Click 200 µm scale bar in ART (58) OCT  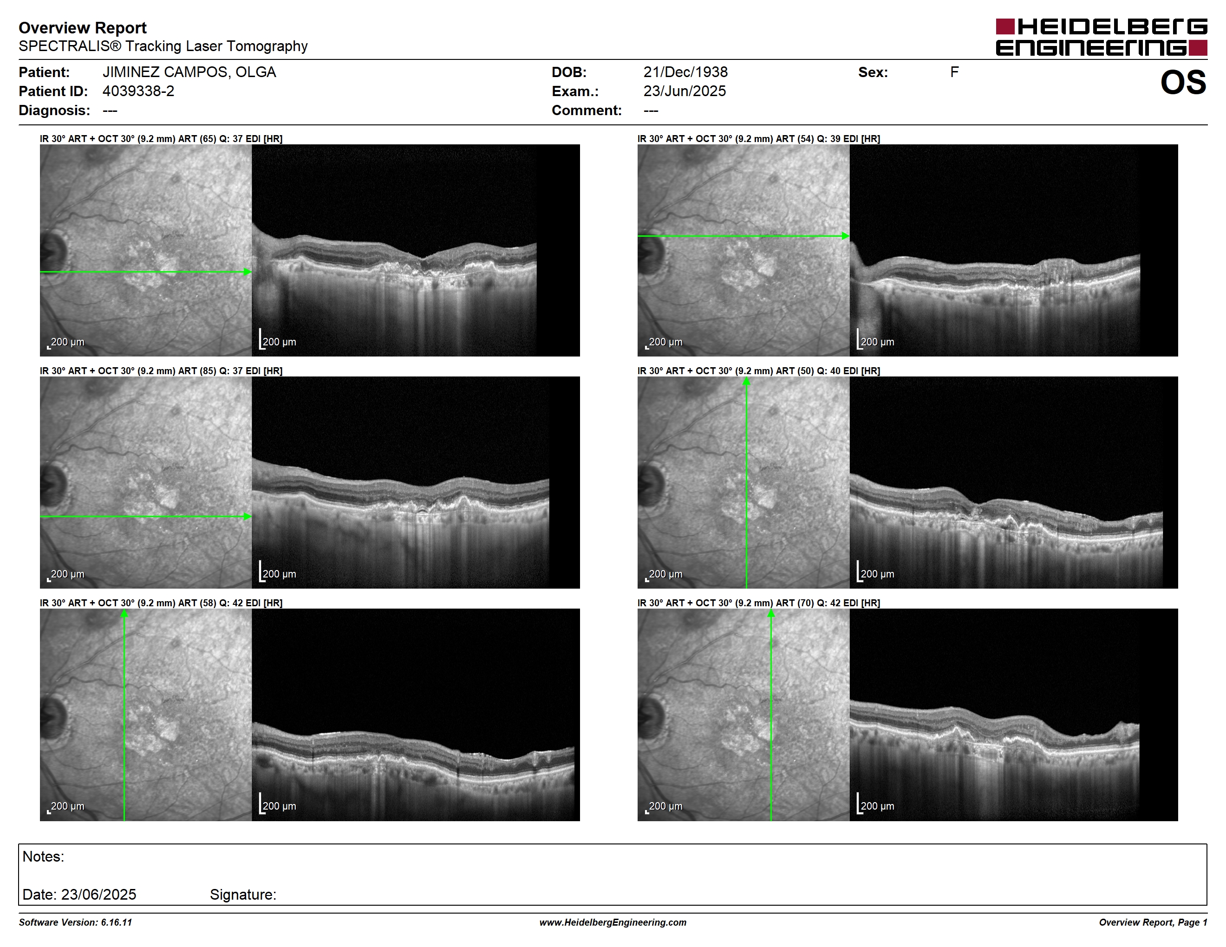click(x=277, y=804)
